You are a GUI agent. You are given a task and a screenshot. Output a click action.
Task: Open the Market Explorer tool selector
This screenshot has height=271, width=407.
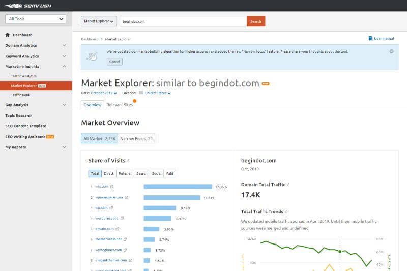tap(99, 21)
